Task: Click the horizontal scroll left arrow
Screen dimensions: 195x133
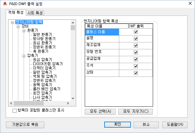Action: [x=11, y=103]
